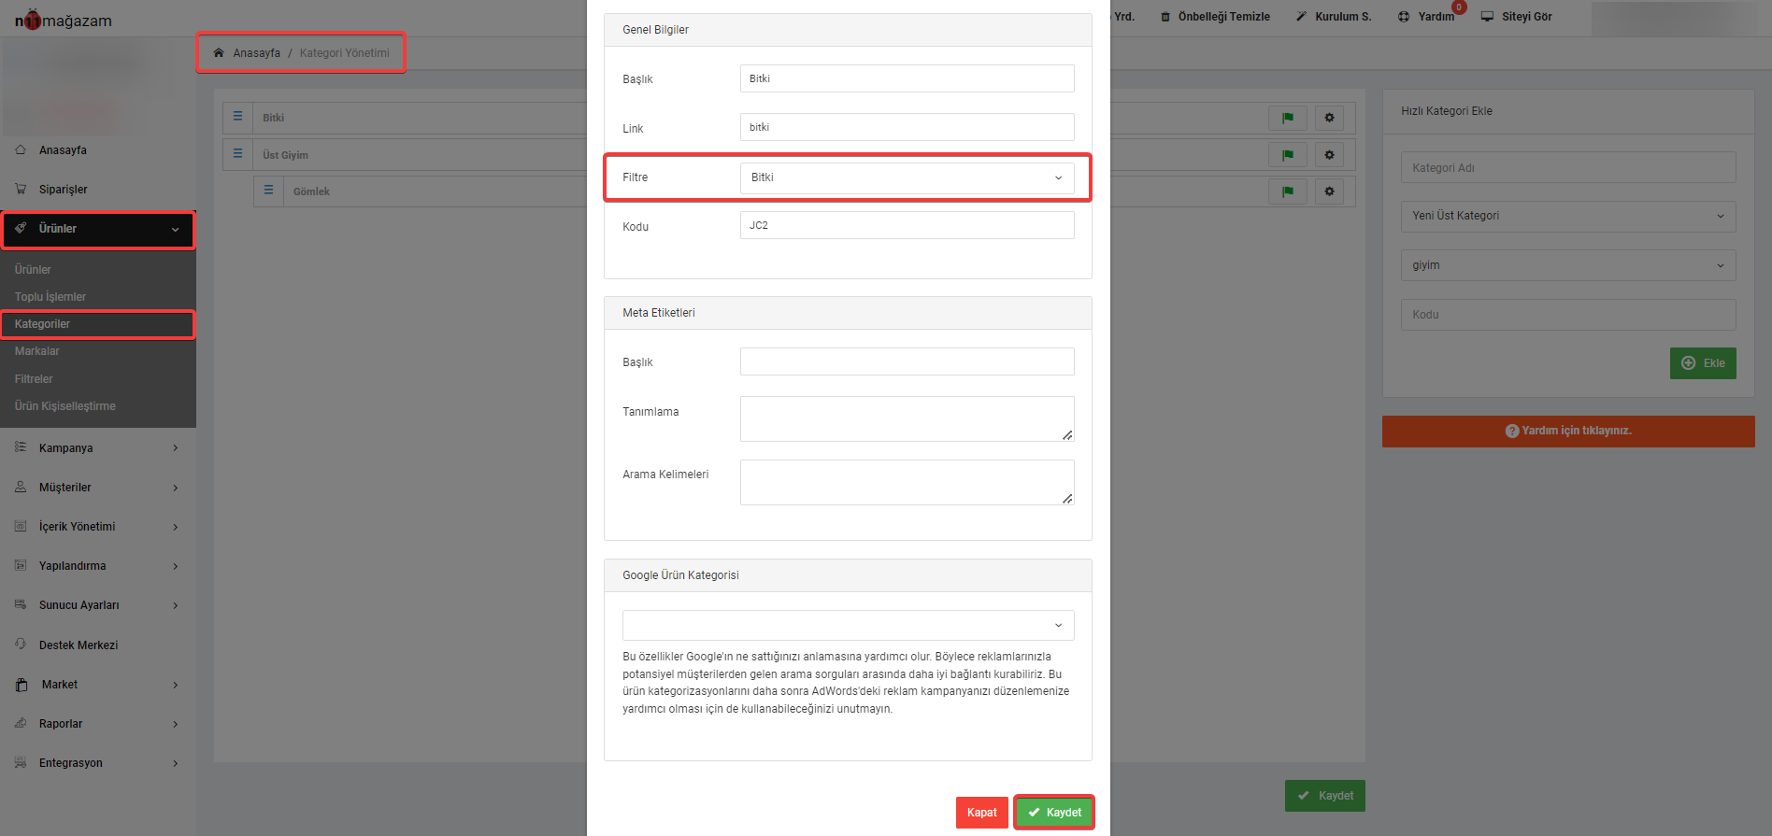Collapse the Ürünler sidebar menu
This screenshot has width=1772, height=836.
tap(98, 230)
